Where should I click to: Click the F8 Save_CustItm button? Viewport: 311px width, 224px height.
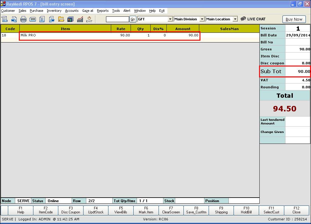coord(196,210)
